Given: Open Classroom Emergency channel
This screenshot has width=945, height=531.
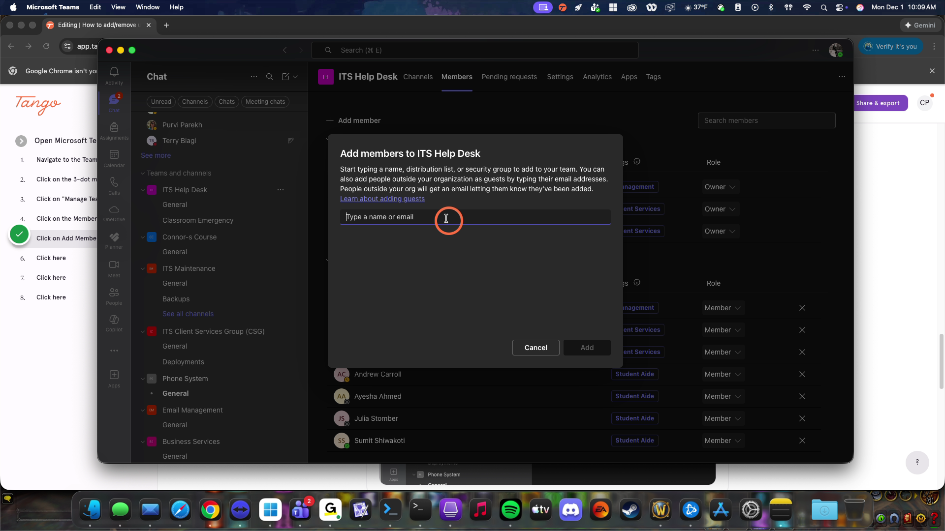Looking at the screenshot, I should [x=198, y=220].
